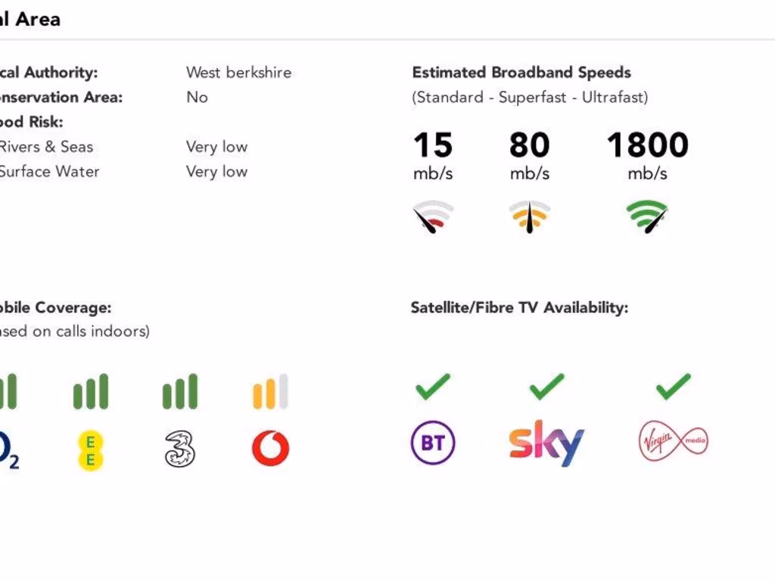The height and width of the screenshot is (581, 775).
Task: Click the green EE signal bars
Action: pyautogui.click(x=91, y=391)
